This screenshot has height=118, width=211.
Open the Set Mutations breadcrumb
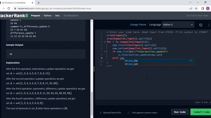(71, 15)
